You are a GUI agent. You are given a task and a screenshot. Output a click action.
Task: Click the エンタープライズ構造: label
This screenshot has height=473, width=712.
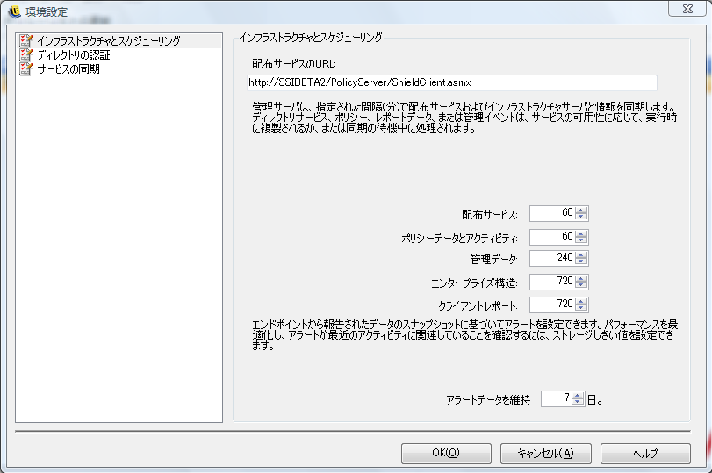(x=474, y=283)
